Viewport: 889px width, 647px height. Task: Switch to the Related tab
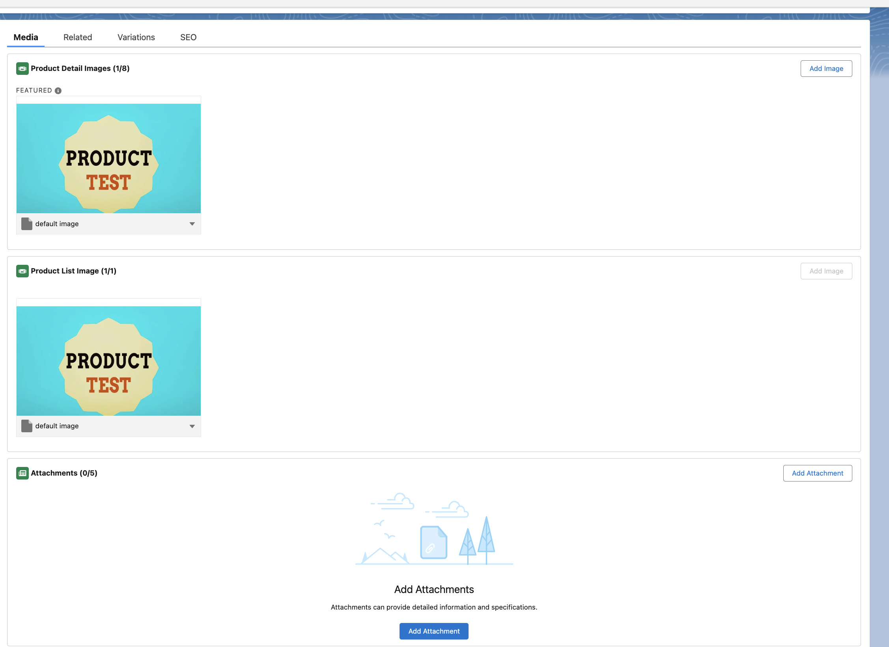click(x=78, y=37)
